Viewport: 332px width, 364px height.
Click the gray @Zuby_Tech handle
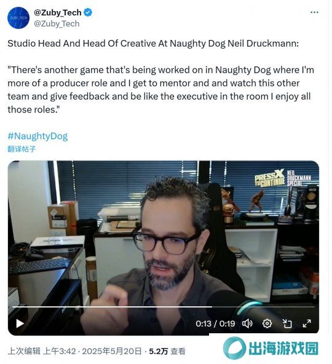point(57,24)
